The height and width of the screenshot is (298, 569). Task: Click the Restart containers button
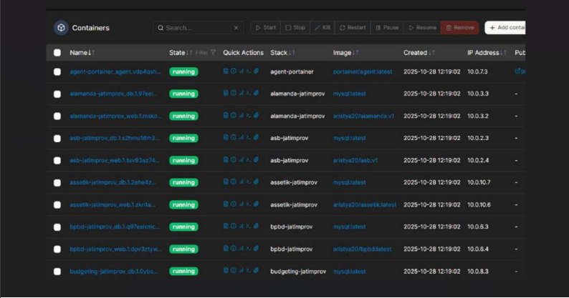[353, 28]
